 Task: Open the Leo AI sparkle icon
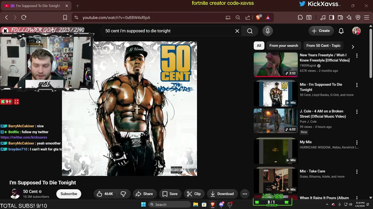[349, 17]
